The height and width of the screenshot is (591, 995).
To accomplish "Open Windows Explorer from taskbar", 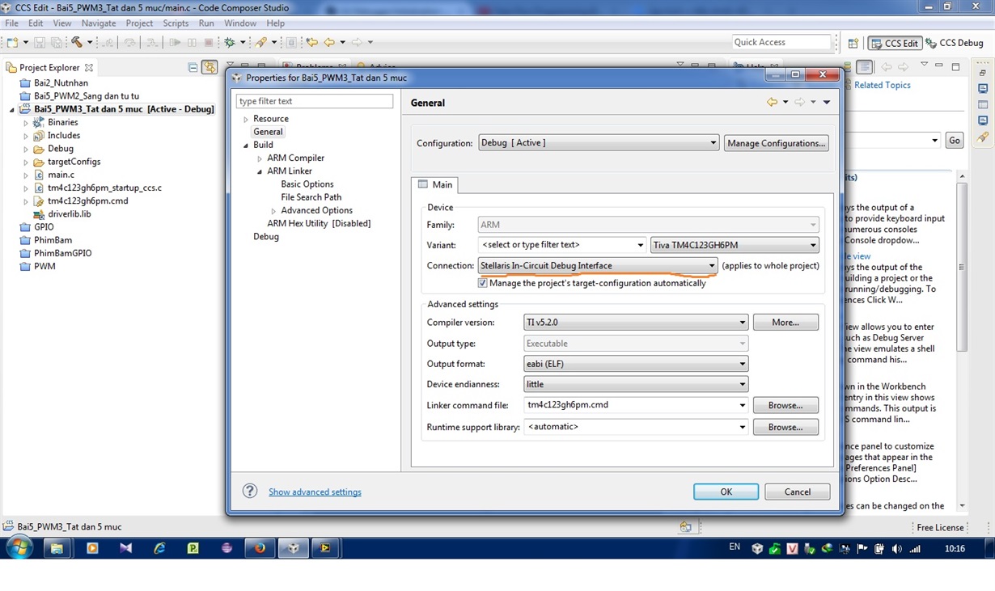I will click(x=57, y=548).
